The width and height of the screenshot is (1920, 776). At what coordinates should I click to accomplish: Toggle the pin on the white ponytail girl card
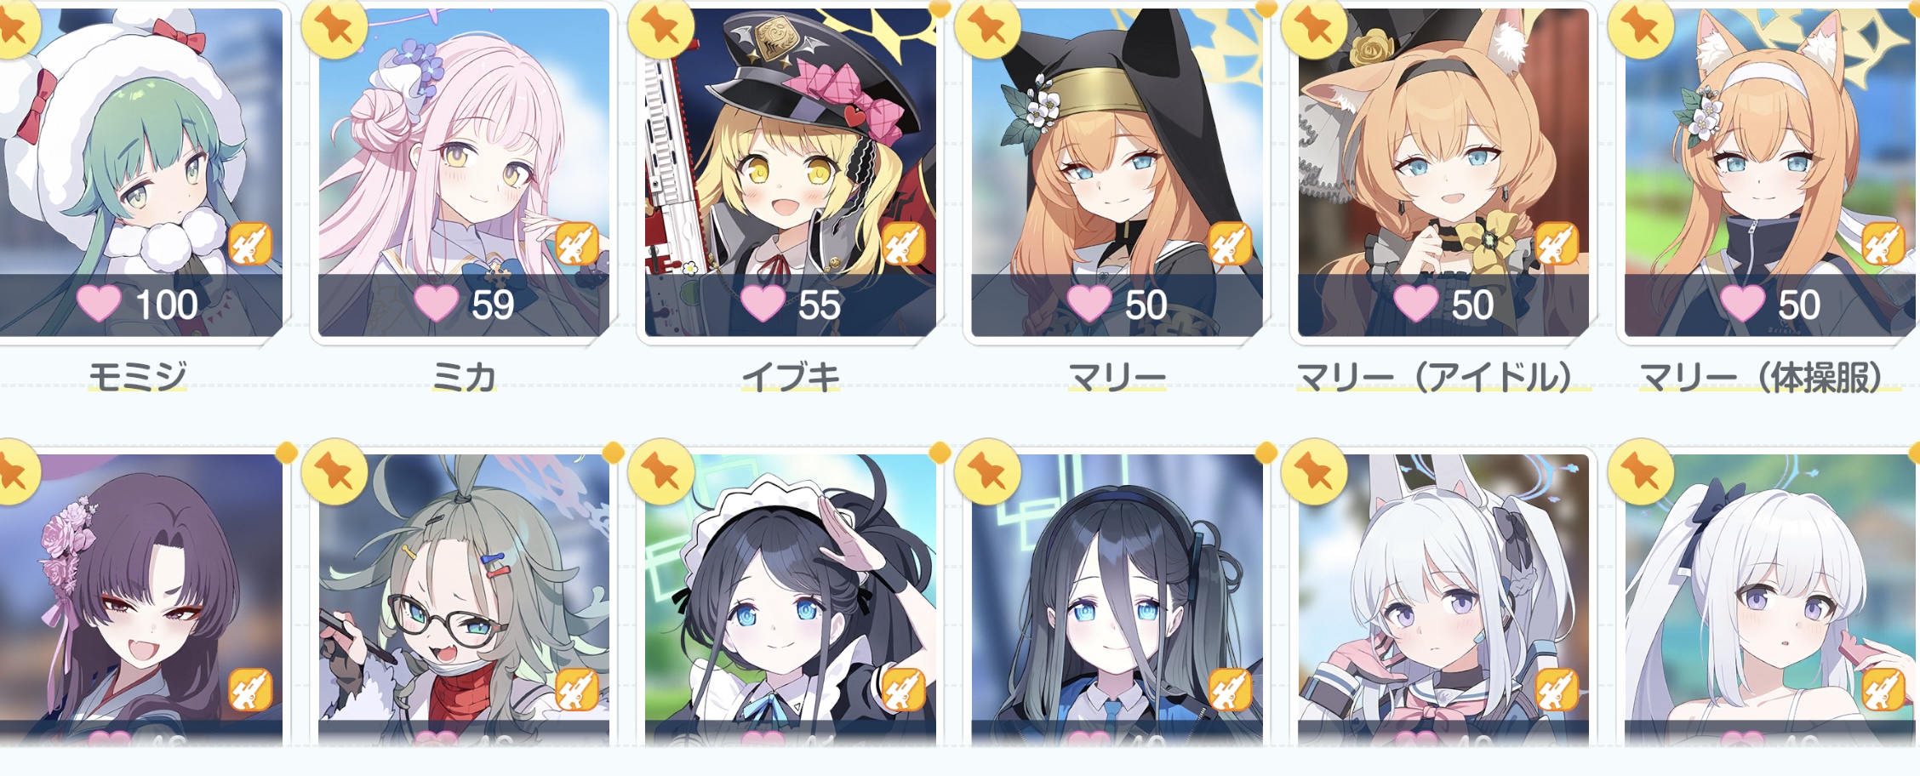pos(1641,472)
